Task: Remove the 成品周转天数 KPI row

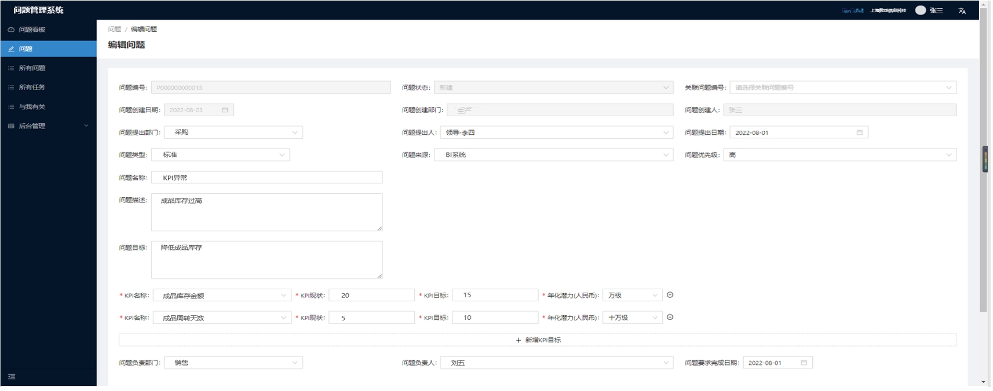Action: tap(670, 318)
